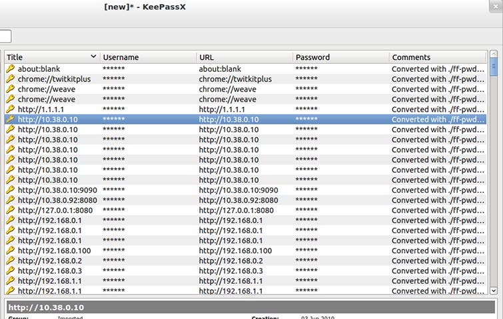Sort entries by the Password column header
This screenshot has width=503, height=319.
[341, 57]
